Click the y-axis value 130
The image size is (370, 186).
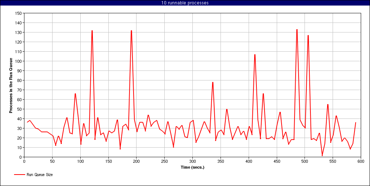pyautogui.click(x=18, y=32)
